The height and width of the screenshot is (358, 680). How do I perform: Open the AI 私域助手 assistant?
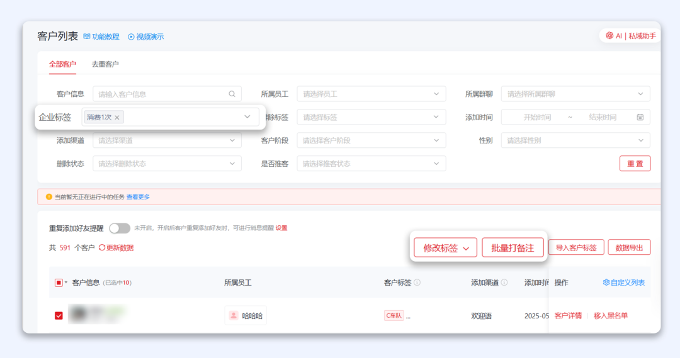click(x=631, y=36)
